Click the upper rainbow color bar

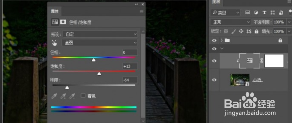pyautogui.click(x=94, y=107)
